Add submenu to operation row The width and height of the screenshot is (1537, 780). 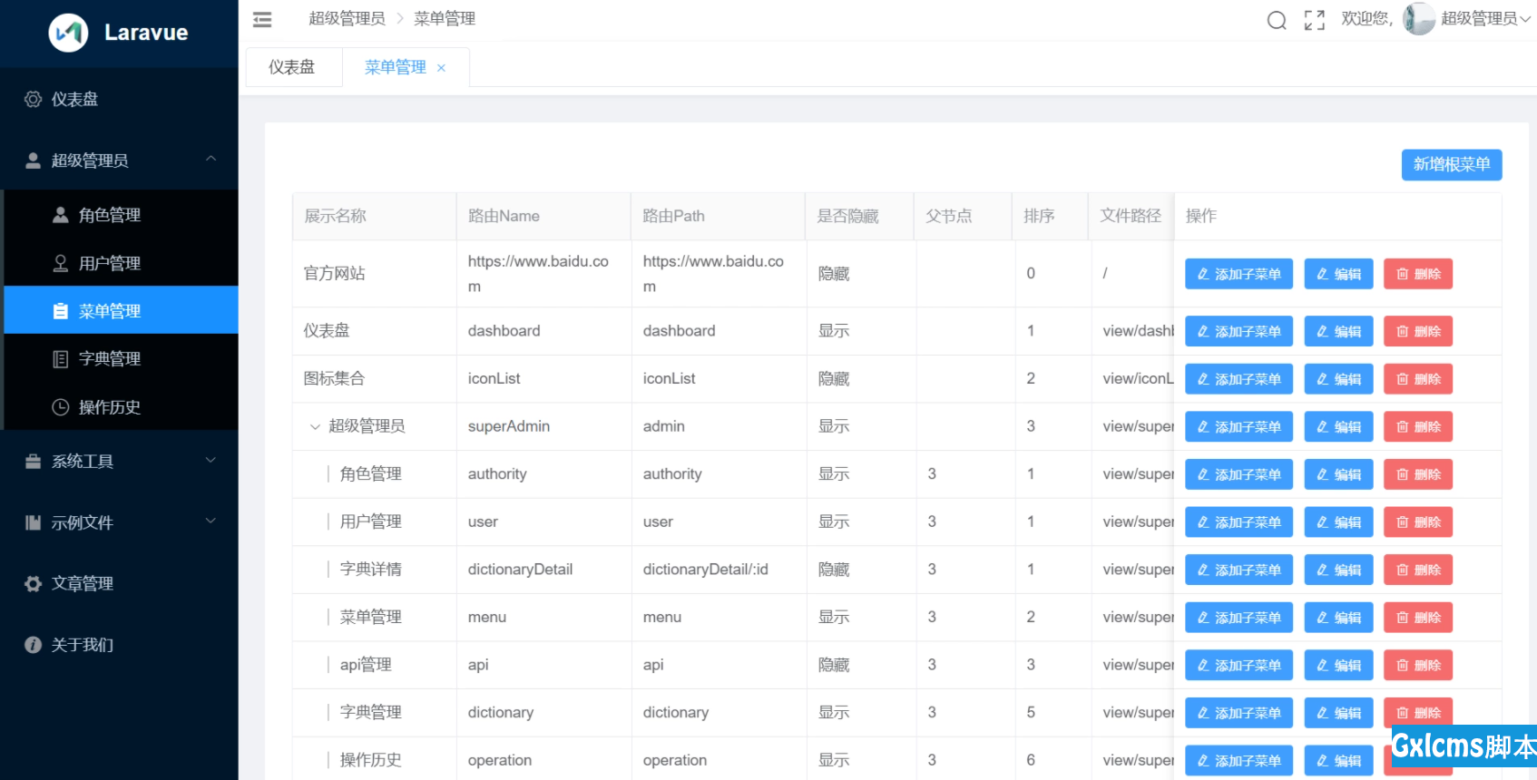coord(1238,761)
